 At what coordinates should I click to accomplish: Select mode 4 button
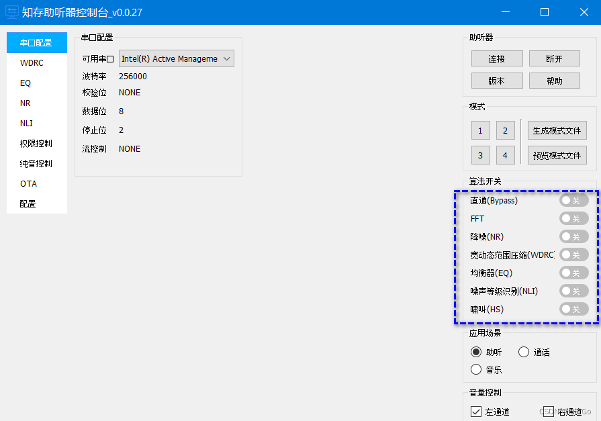[x=506, y=155]
